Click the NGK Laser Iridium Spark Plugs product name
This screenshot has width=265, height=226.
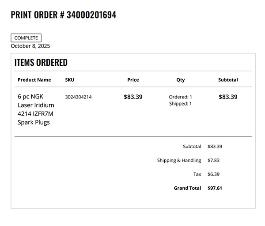(x=36, y=109)
